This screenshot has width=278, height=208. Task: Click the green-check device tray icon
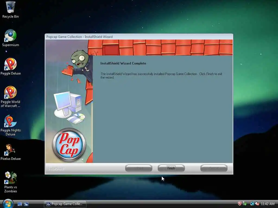pos(245,204)
